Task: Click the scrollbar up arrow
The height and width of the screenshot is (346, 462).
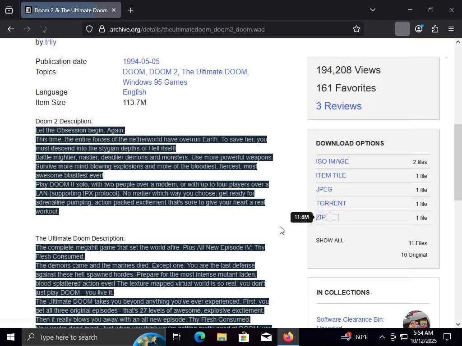Action: (x=458, y=42)
